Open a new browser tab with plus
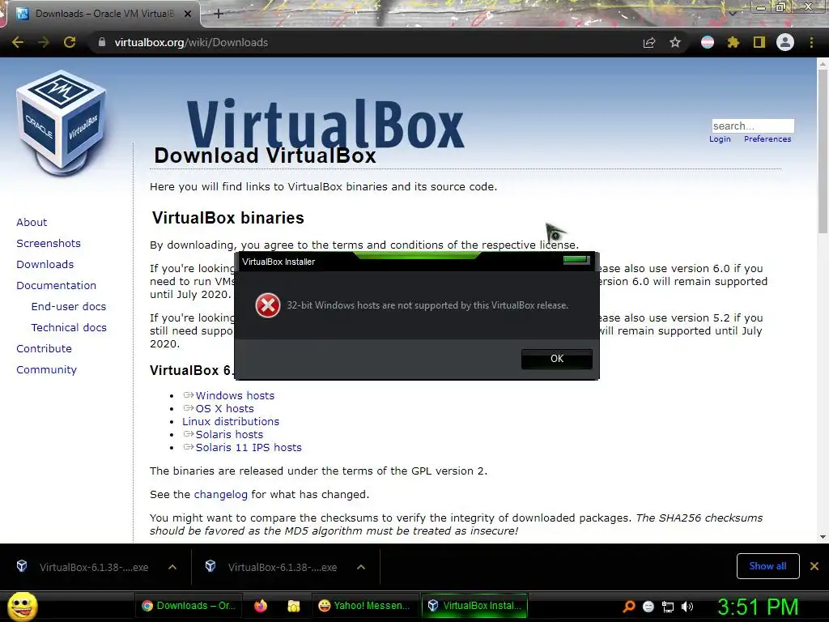829x622 pixels. [x=219, y=14]
